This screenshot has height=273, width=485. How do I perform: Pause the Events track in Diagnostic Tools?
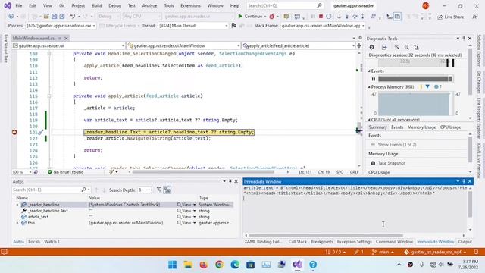pos(374,79)
